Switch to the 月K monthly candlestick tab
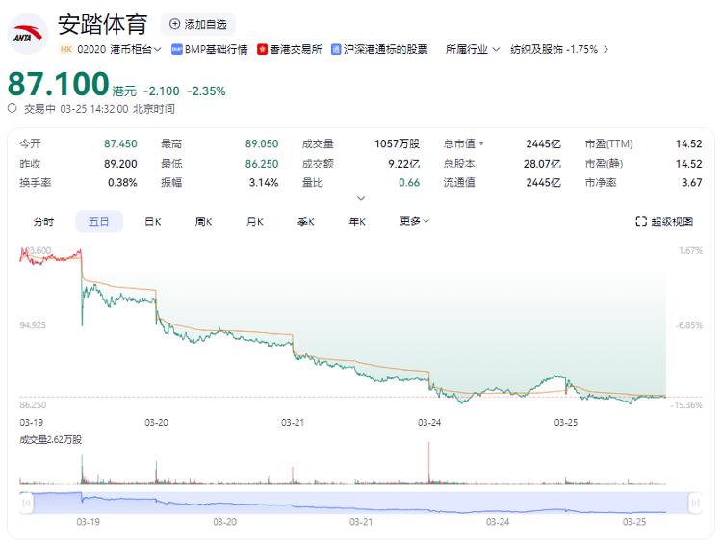 (x=255, y=221)
